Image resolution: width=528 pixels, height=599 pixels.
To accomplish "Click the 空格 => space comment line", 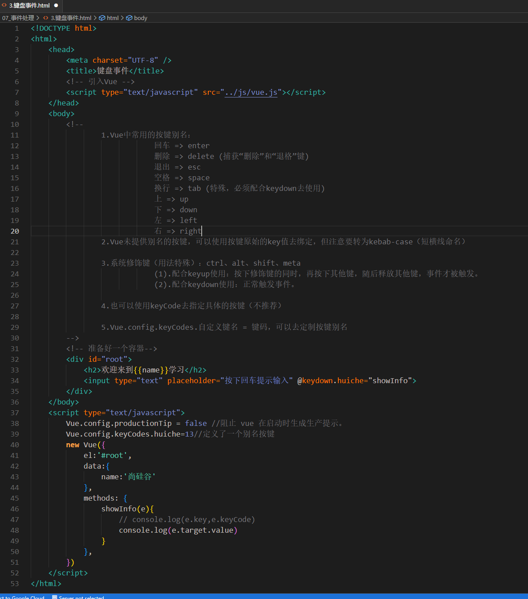I will tap(182, 178).
